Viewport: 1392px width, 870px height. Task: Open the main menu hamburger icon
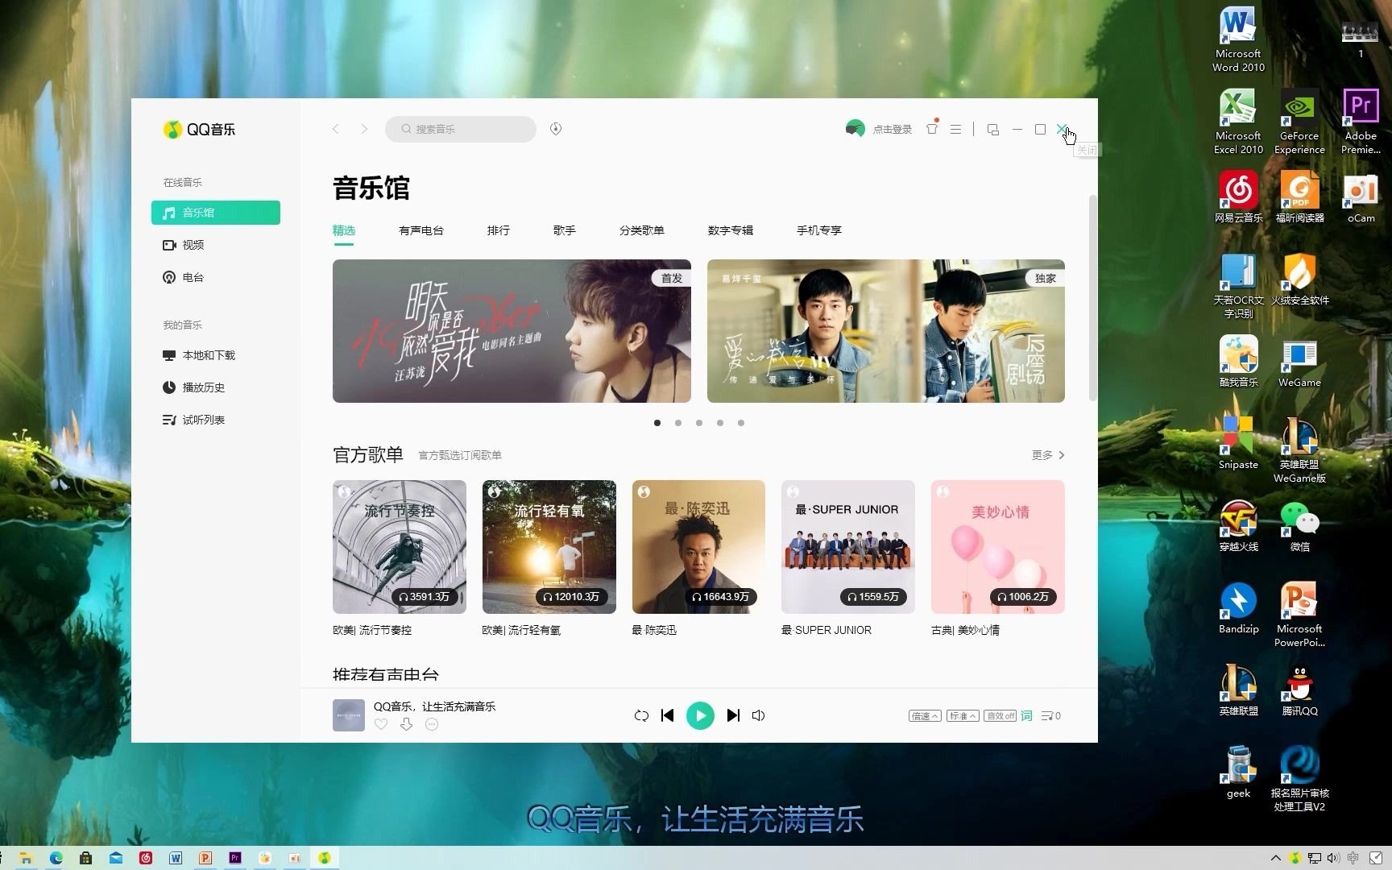pyautogui.click(x=956, y=129)
